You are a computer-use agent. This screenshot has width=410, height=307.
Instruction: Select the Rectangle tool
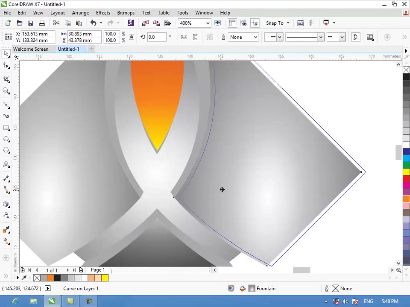[x=6, y=127]
